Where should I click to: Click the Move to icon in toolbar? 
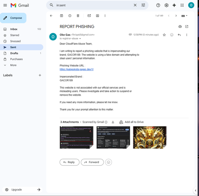[x=98, y=16]
